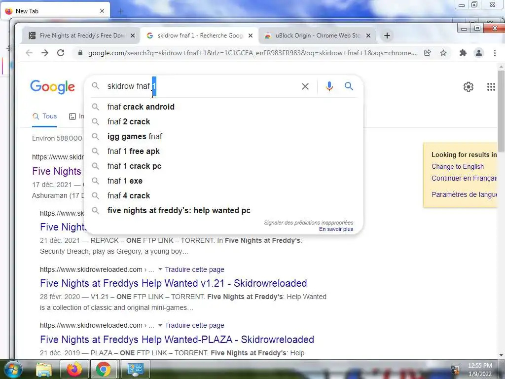
Task: Click Signaler des prédictions inappropriées
Action: coord(309,223)
